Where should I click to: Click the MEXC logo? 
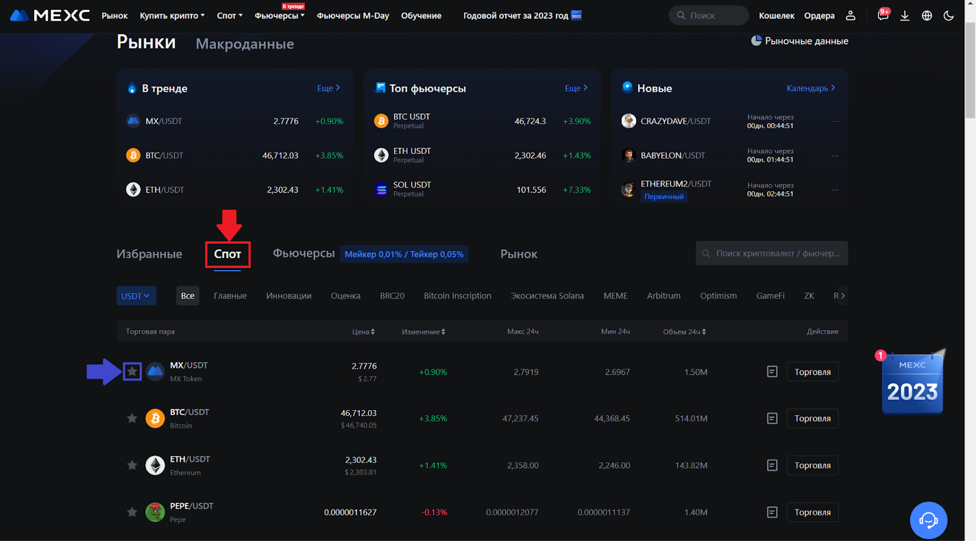[50, 15]
